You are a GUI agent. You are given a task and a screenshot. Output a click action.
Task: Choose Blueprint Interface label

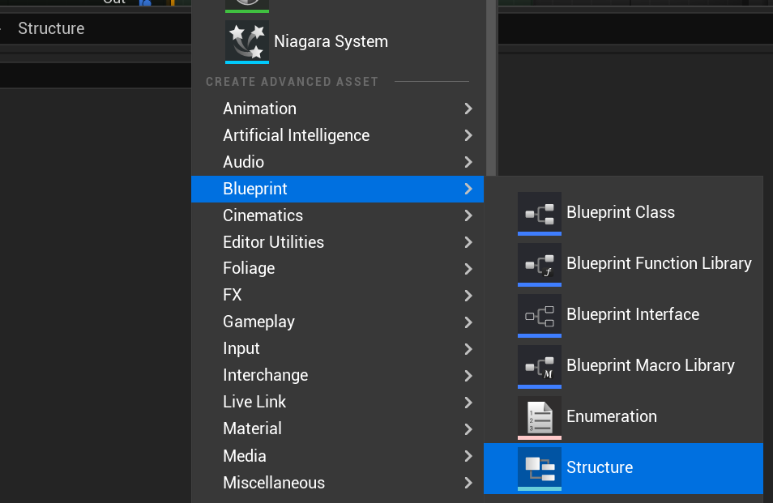[x=633, y=314]
